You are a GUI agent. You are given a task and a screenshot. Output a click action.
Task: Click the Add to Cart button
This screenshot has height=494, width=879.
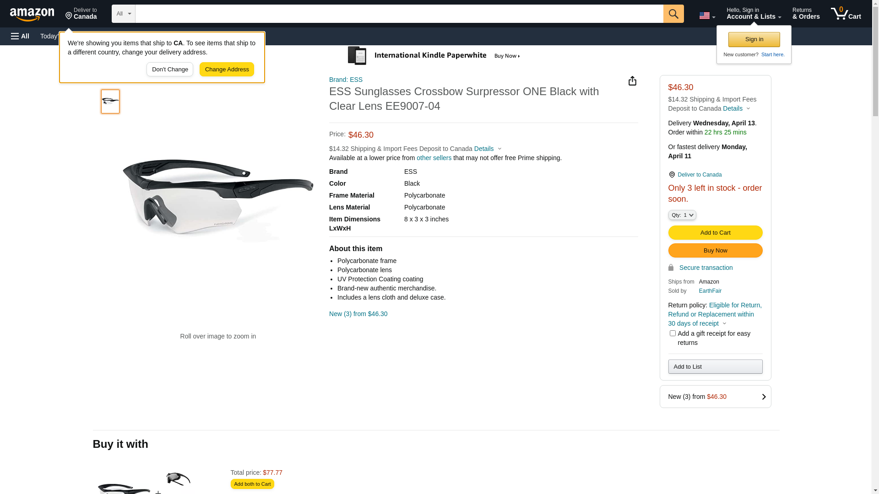(715, 233)
